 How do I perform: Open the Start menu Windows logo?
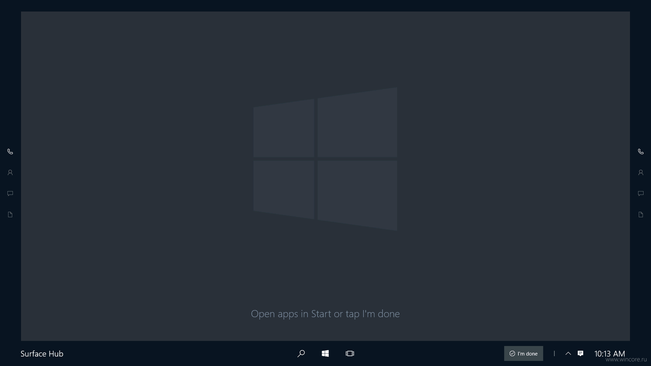325,353
